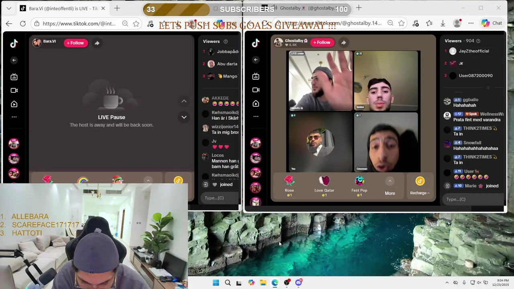This screenshot has width=514, height=289.
Task: Click the coin icon in Bara.Vi gift bar
Action: click(x=178, y=180)
